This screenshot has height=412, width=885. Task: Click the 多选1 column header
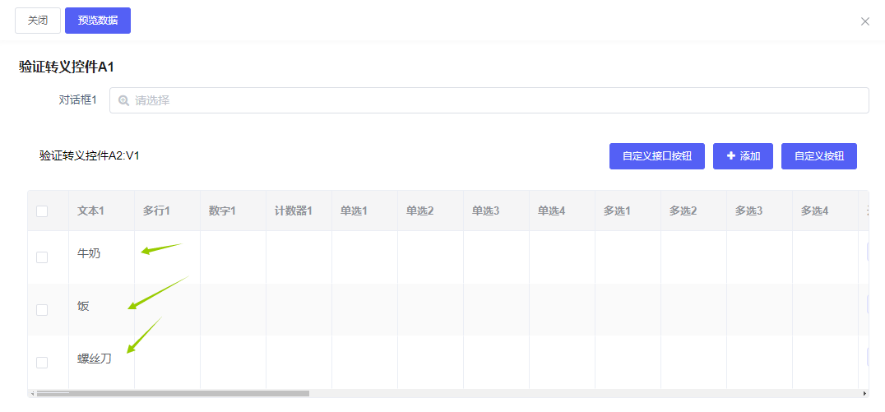tap(617, 211)
